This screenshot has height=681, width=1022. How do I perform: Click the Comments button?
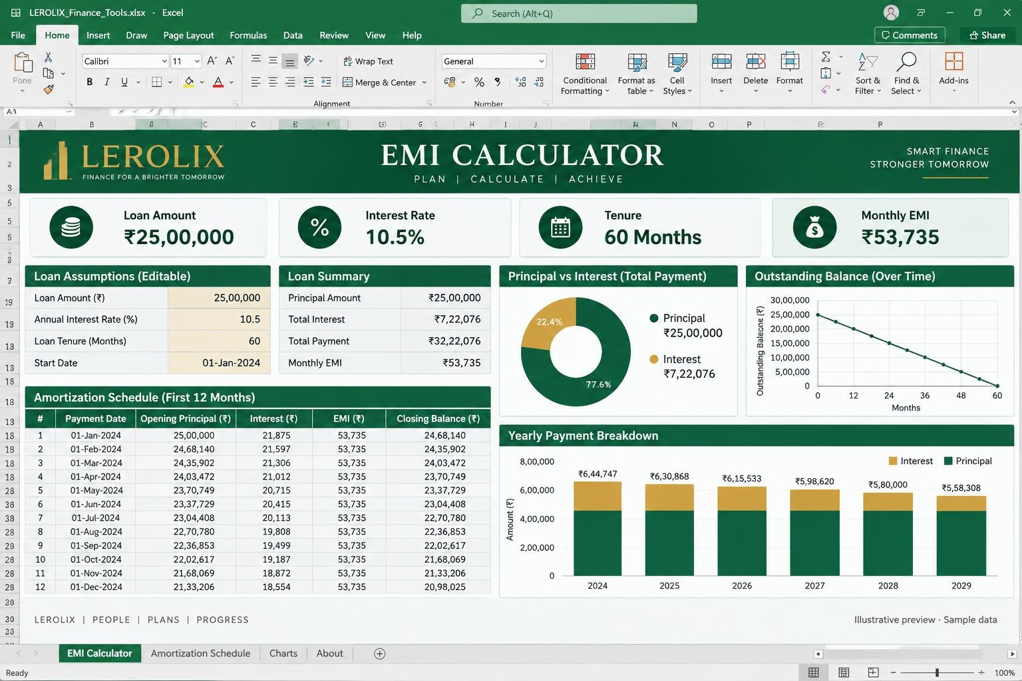(910, 35)
